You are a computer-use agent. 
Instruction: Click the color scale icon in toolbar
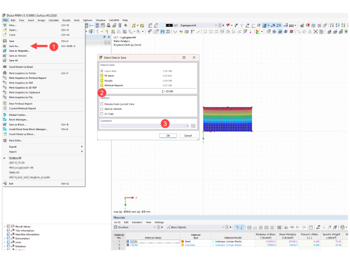(258, 32)
